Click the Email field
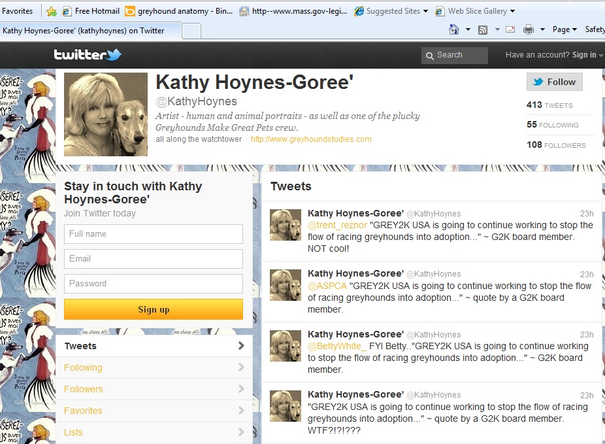Image resolution: width=605 pixels, height=444 pixels. pyautogui.click(x=154, y=259)
